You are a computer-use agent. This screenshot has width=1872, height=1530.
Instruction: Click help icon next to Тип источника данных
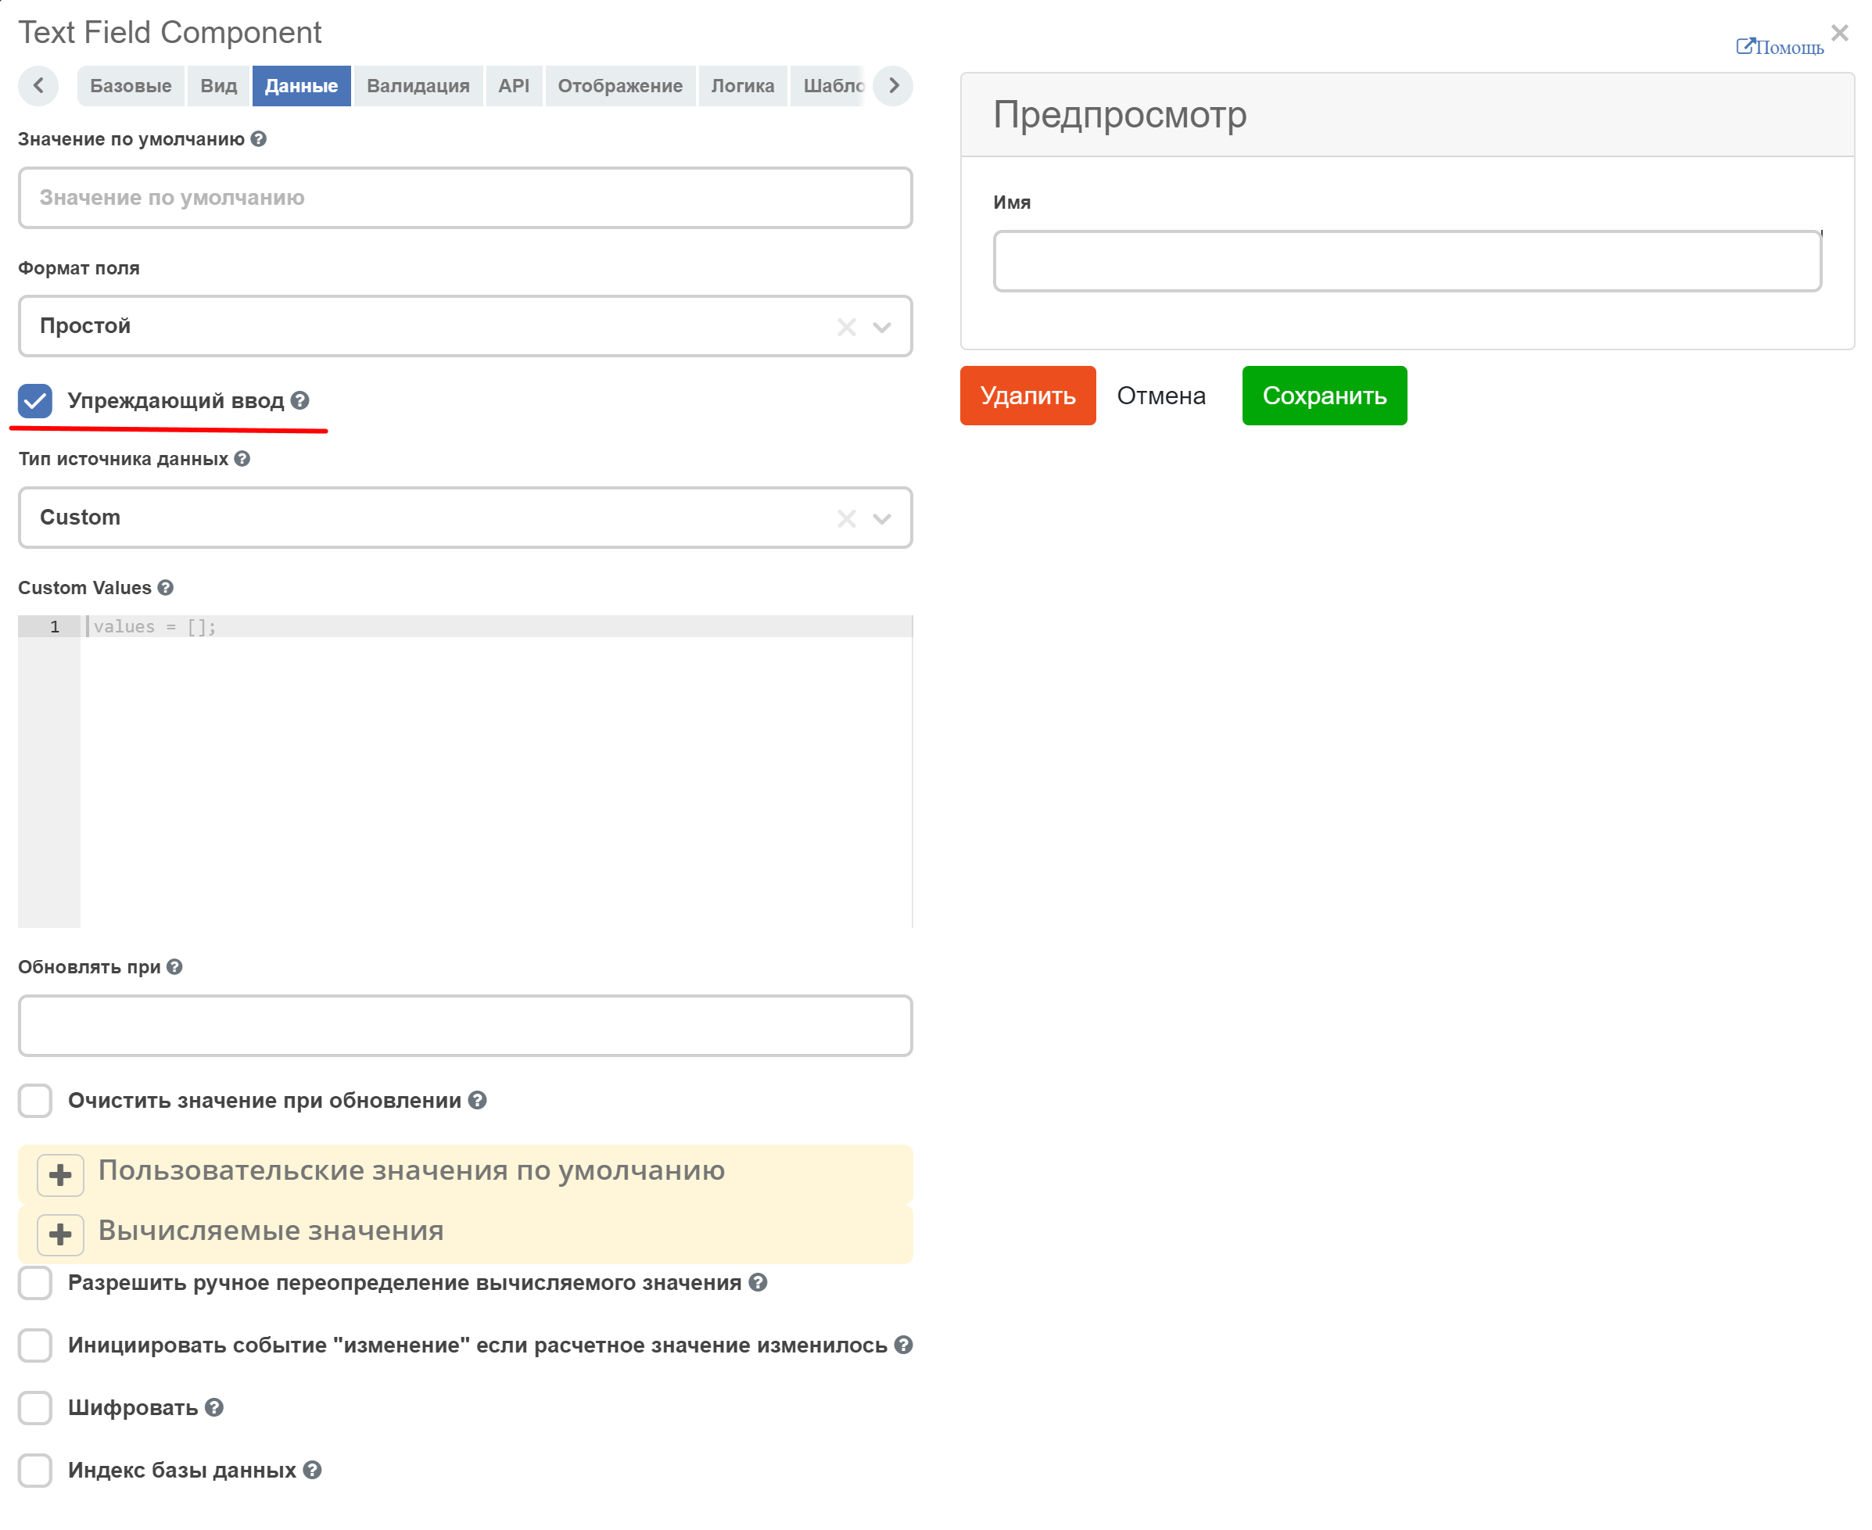coord(242,459)
